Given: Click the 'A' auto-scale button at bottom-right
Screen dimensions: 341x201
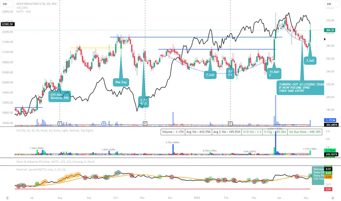Looking at the screenshot, I should 333,198.
